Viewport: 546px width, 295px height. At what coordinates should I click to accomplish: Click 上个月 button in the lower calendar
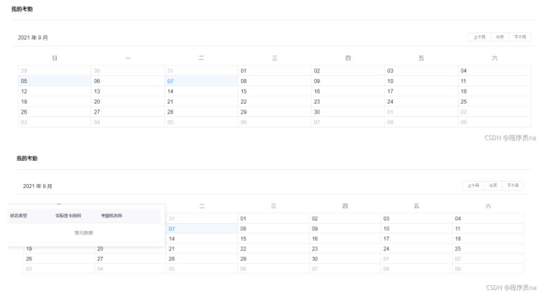(473, 185)
